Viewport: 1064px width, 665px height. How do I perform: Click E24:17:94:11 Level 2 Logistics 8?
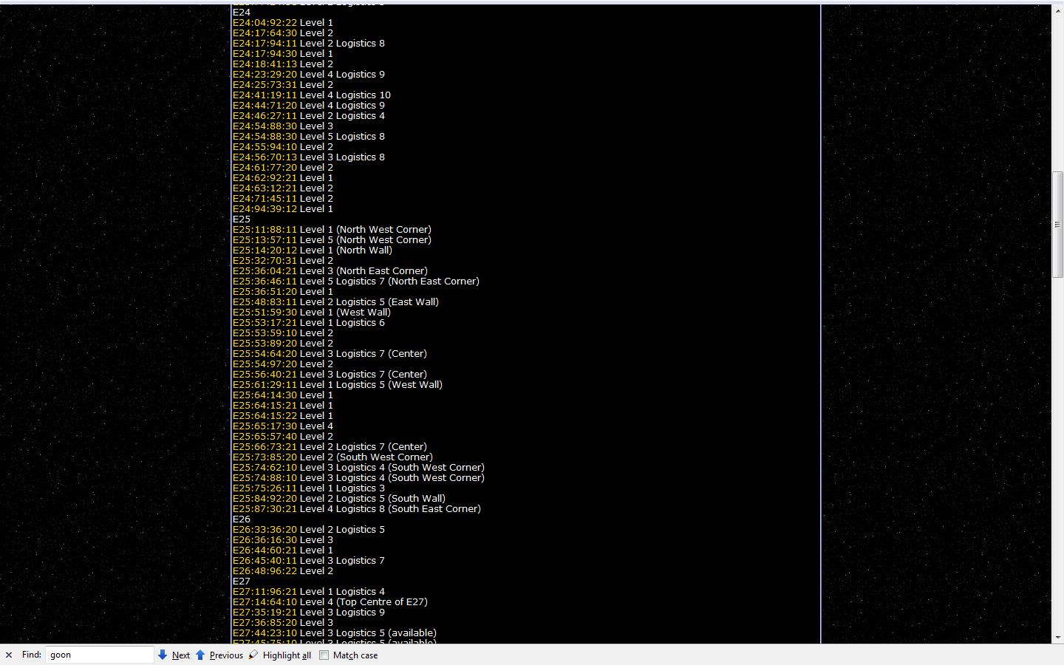tap(309, 43)
